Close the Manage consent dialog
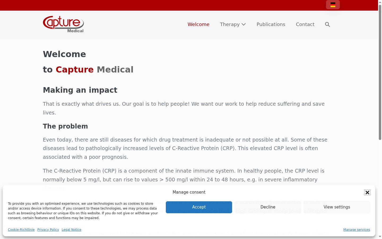Image resolution: width=382 pixels, height=239 pixels. point(367,193)
